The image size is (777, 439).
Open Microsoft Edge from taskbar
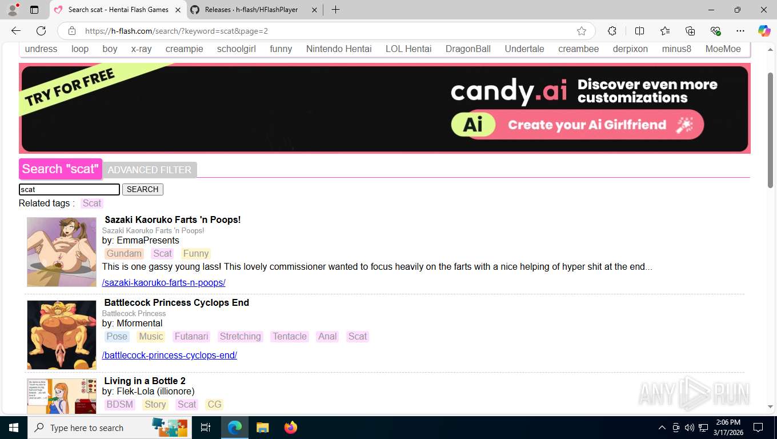[x=235, y=428]
